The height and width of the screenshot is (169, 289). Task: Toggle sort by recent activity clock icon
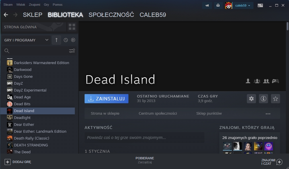pos(66,40)
